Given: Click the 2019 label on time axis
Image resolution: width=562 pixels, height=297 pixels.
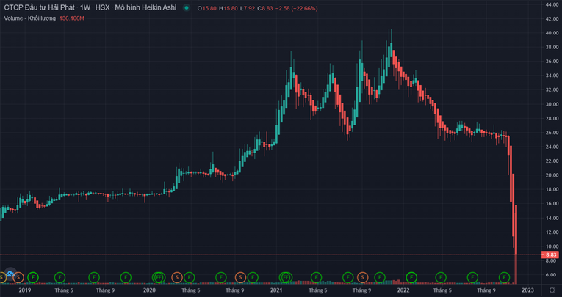Looking at the screenshot, I should (25, 290).
